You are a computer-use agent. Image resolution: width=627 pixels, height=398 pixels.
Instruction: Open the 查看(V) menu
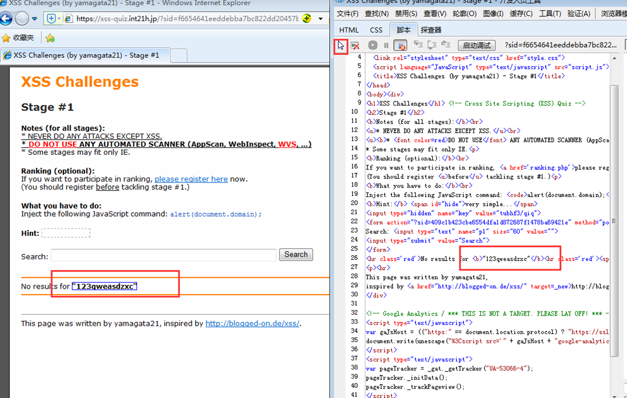coord(435,14)
